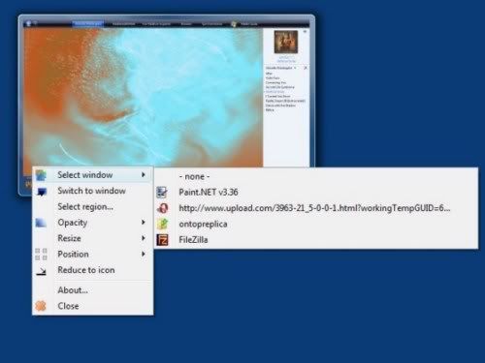Choose Switch to window menu entry
This screenshot has height=363, width=485.
point(92,191)
